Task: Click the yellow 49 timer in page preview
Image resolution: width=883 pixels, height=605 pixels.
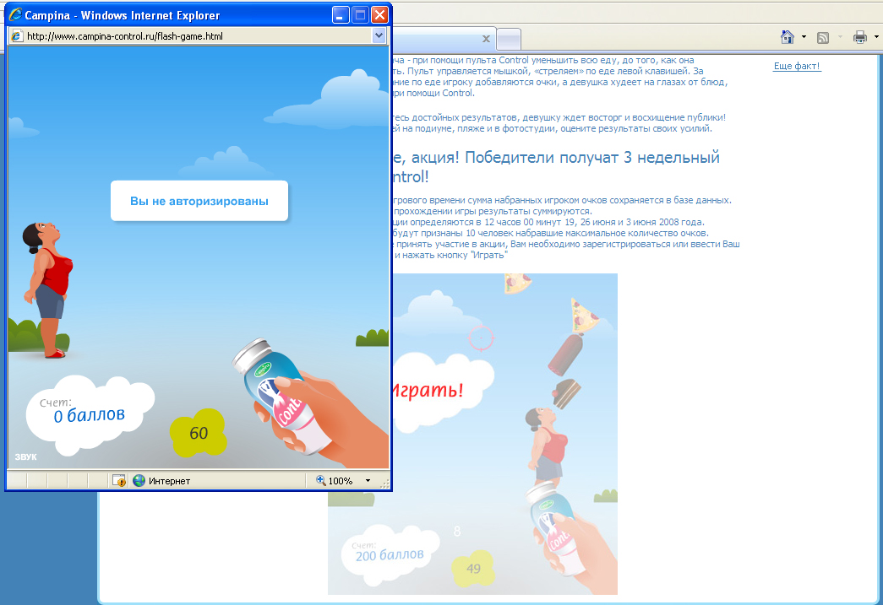Action: pyautogui.click(x=473, y=569)
